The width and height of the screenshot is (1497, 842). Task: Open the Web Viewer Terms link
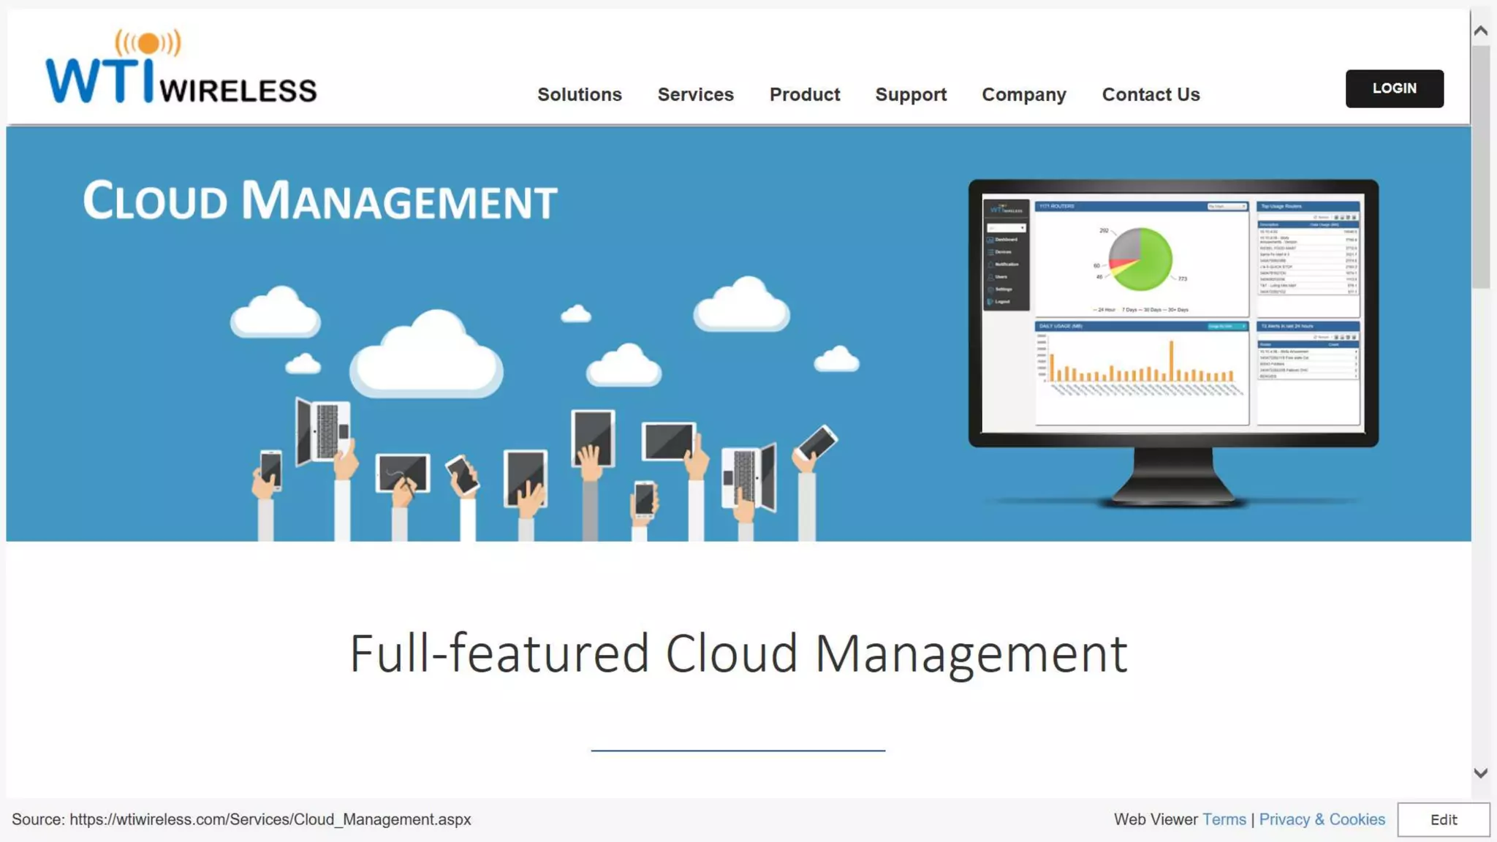[1224, 819]
